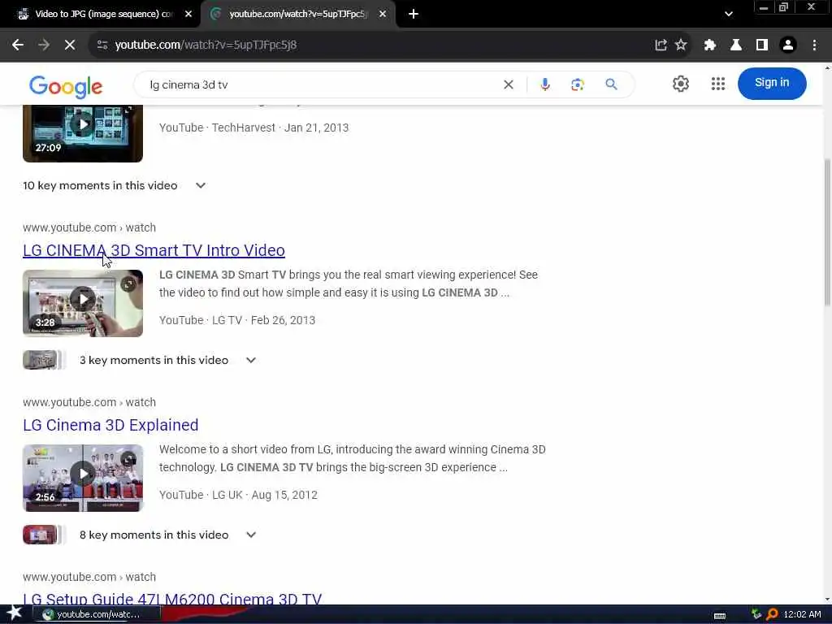Screen dimensions: 832x624
Task: Click the Sign in button
Action: 772,84
